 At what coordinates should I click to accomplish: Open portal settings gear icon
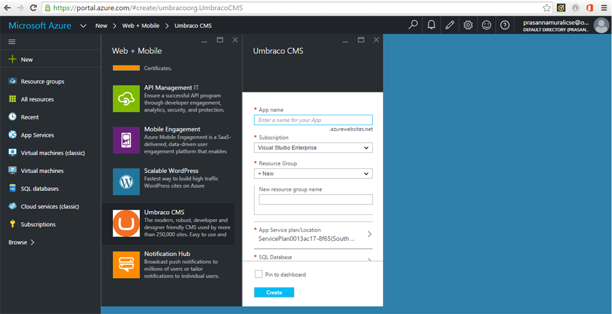coord(468,25)
